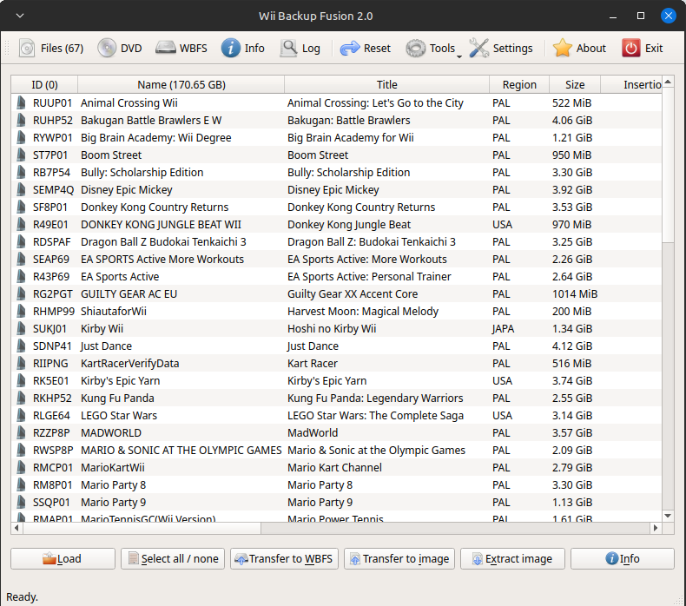Open the title bar window menu chevron
The height and width of the screenshot is (606, 686).
(x=20, y=16)
